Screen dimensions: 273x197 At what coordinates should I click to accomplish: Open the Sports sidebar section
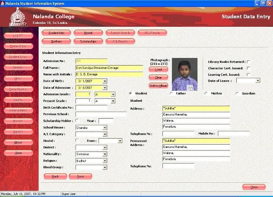18,100
